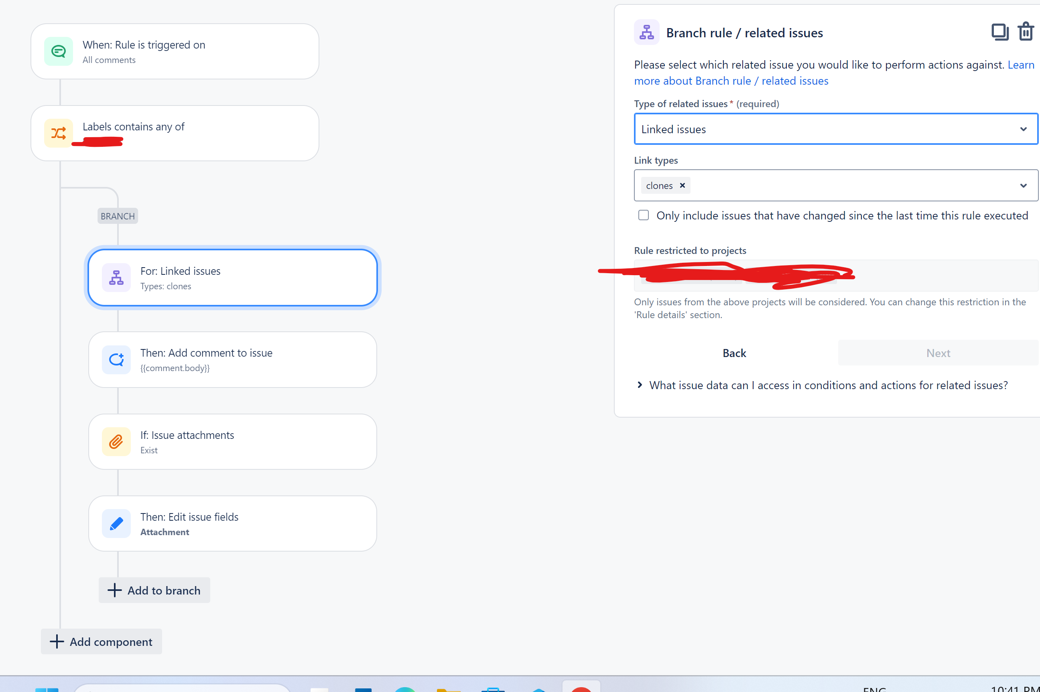Open Then: Edit issue fields action
1040x692 pixels.
(x=233, y=524)
